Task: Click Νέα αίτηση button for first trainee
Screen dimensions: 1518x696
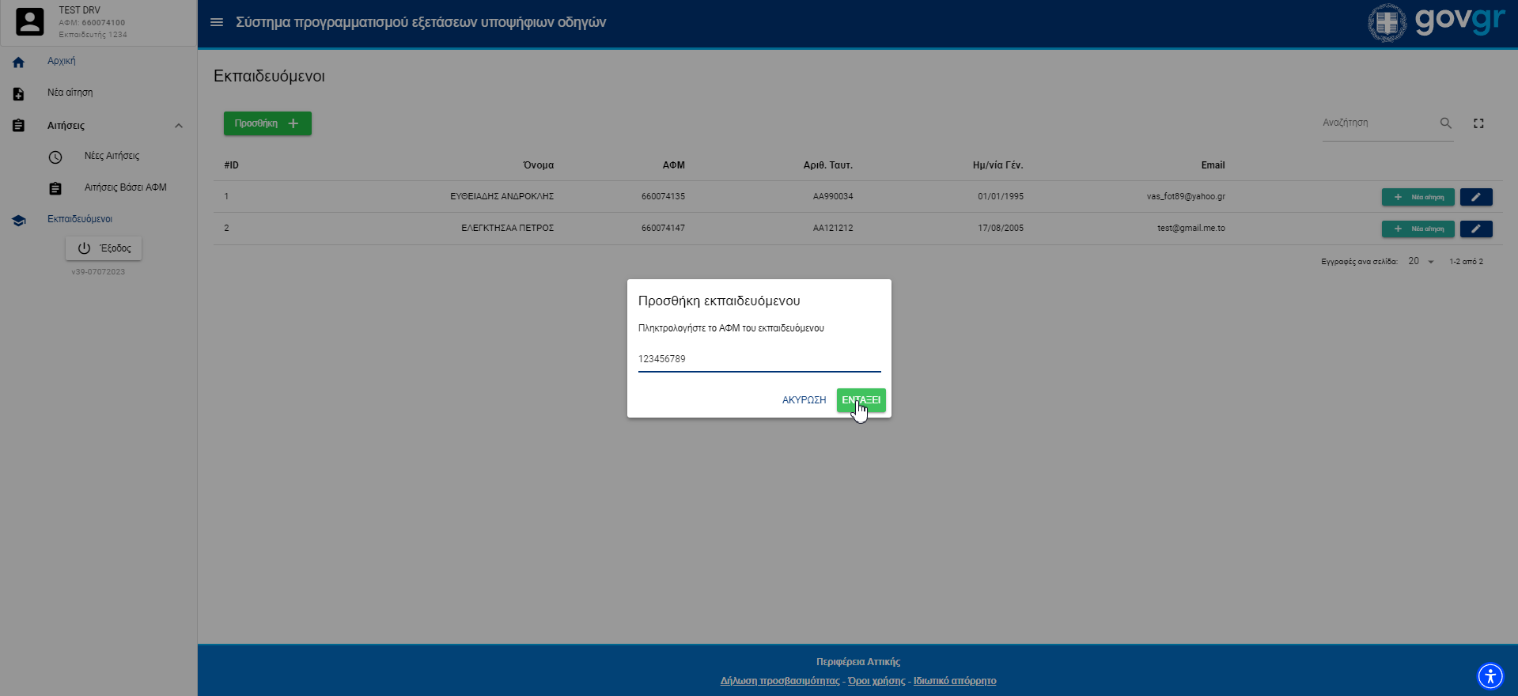Action: pyautogui.click(x=1418, y=197)
